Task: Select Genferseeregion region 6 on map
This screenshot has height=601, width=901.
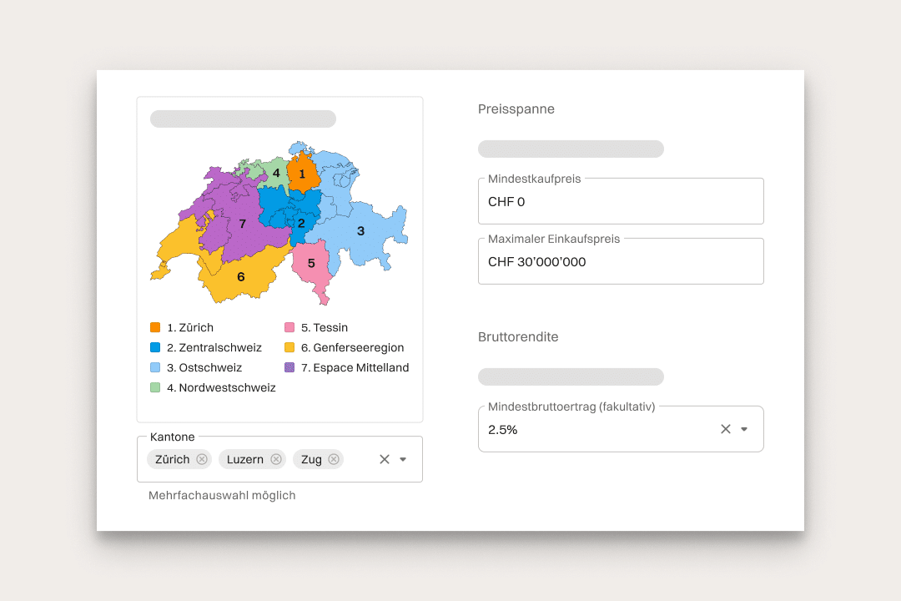Action: pos(240,278)
